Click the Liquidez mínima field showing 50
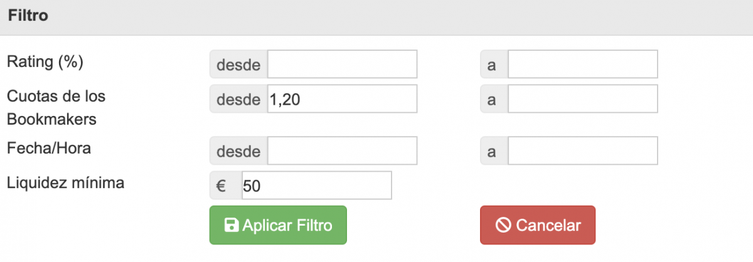The height and width of the screenshot is (262, 753). [316, 186]
